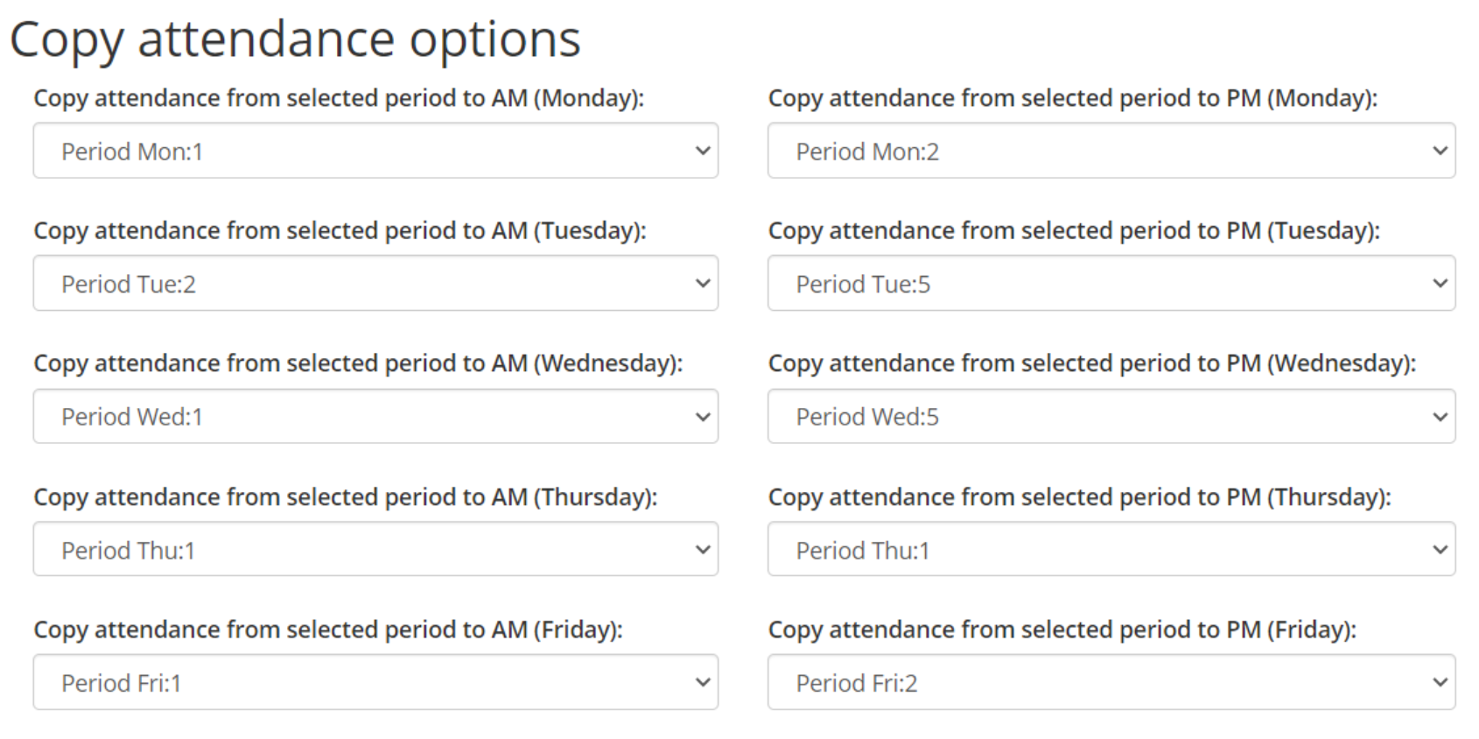Open the AM Monday period dropdown
This screenshot has height=739, width=1479.
point(375,151)
